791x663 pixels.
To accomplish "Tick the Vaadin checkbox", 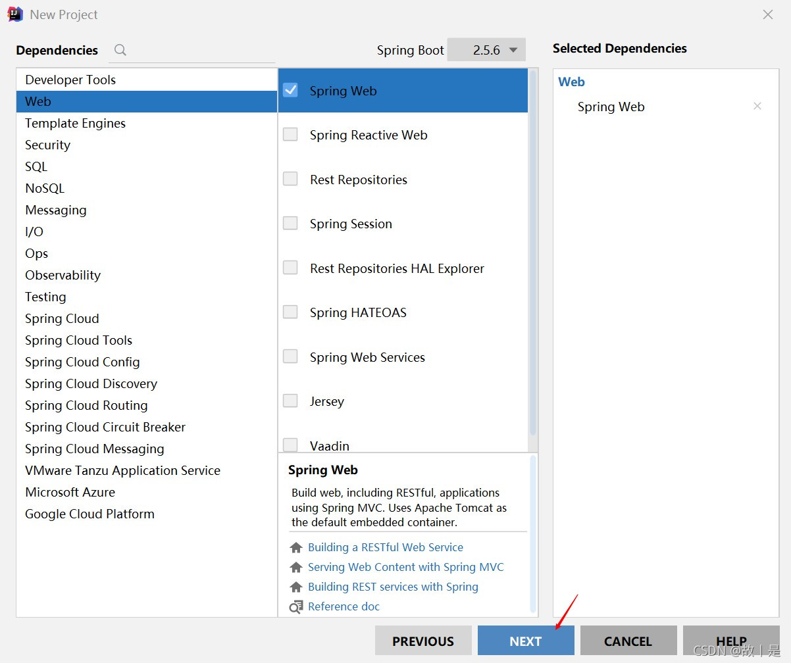I will 290,445.
